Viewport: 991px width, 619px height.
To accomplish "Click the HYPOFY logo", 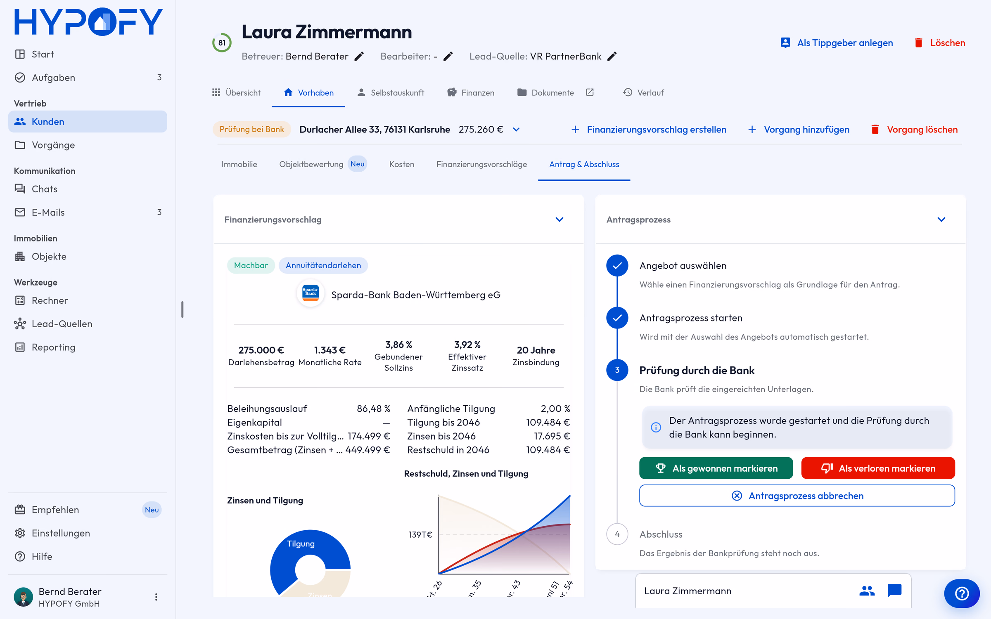I will 88,21.
